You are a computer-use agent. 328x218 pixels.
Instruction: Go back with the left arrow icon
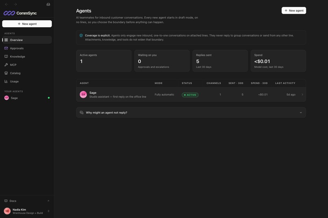7,4
